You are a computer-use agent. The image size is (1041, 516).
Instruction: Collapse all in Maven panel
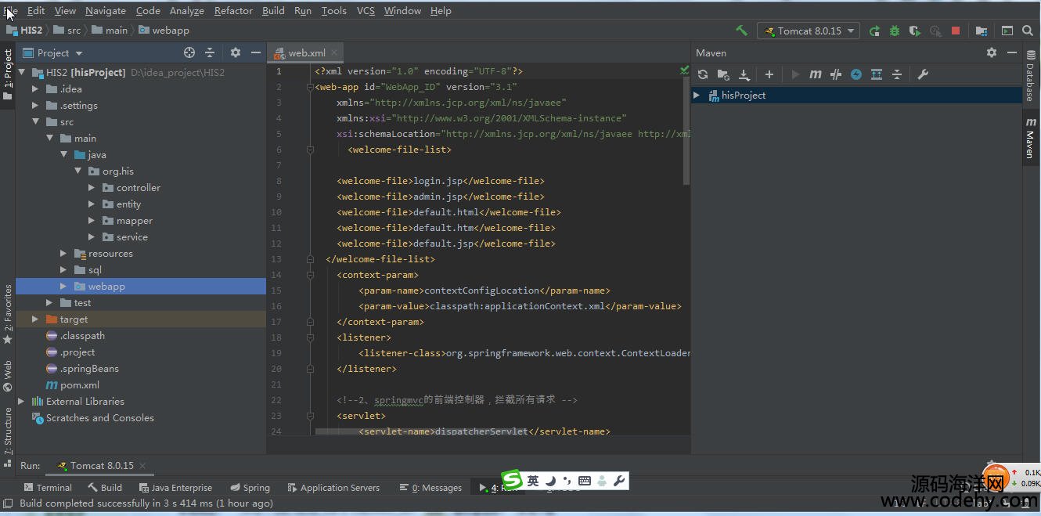click(897, 74)
